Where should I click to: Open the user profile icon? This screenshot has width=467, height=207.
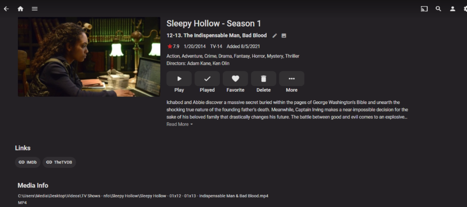tap(453, 8)
